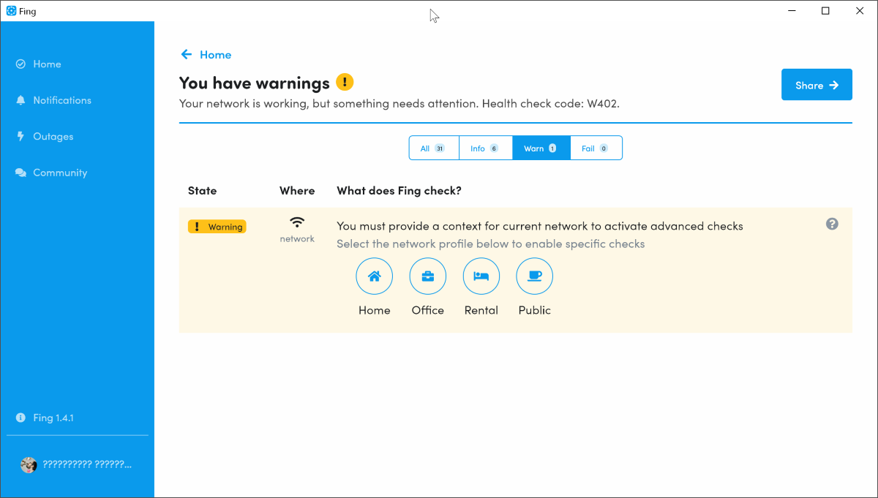
Task: Click the Public label under cup icon
Action: (535, 310)
